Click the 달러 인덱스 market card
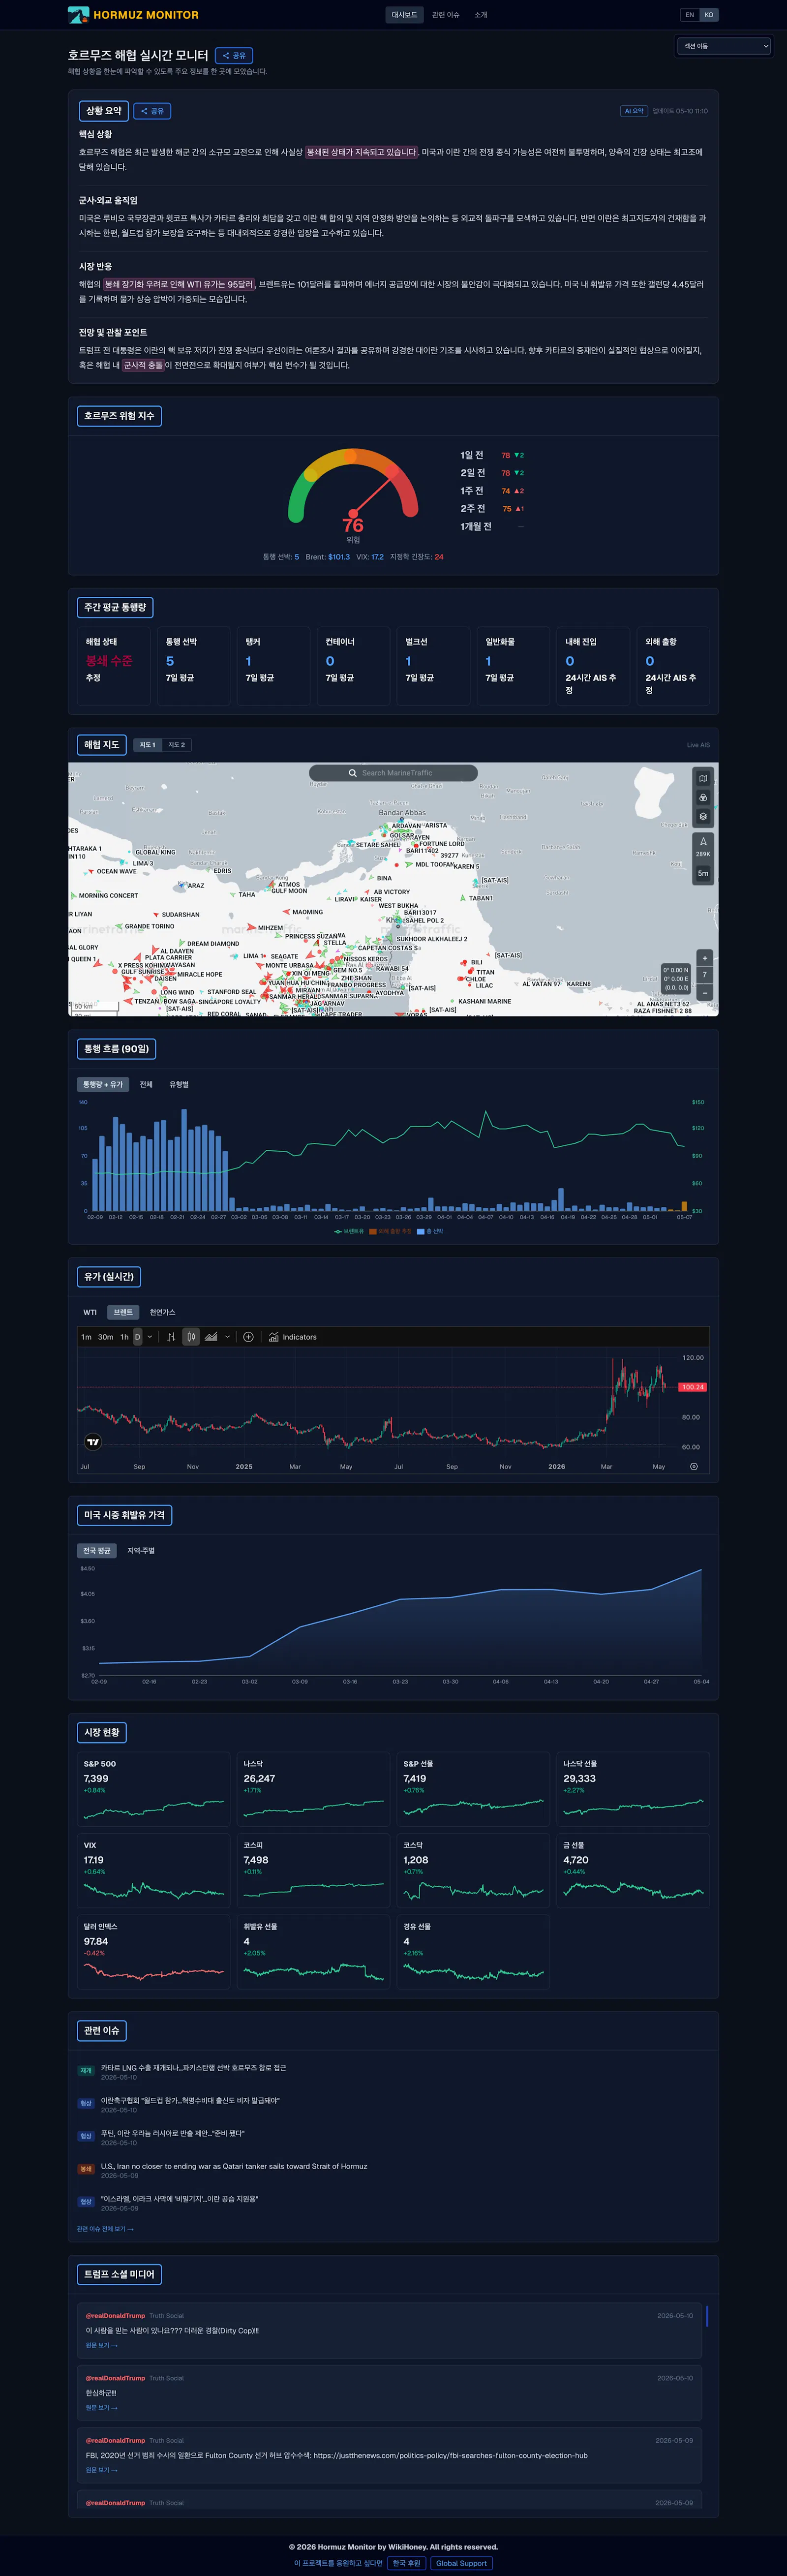The height and width of the screenshot is (2576, 787). [153, 1952]
